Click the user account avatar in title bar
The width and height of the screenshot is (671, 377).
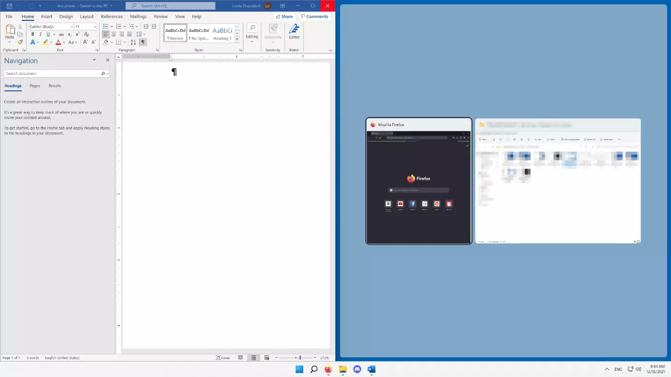(x=268, y=6)
